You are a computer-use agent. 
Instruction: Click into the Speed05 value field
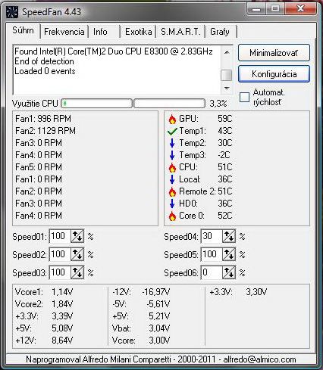(212, 254)
